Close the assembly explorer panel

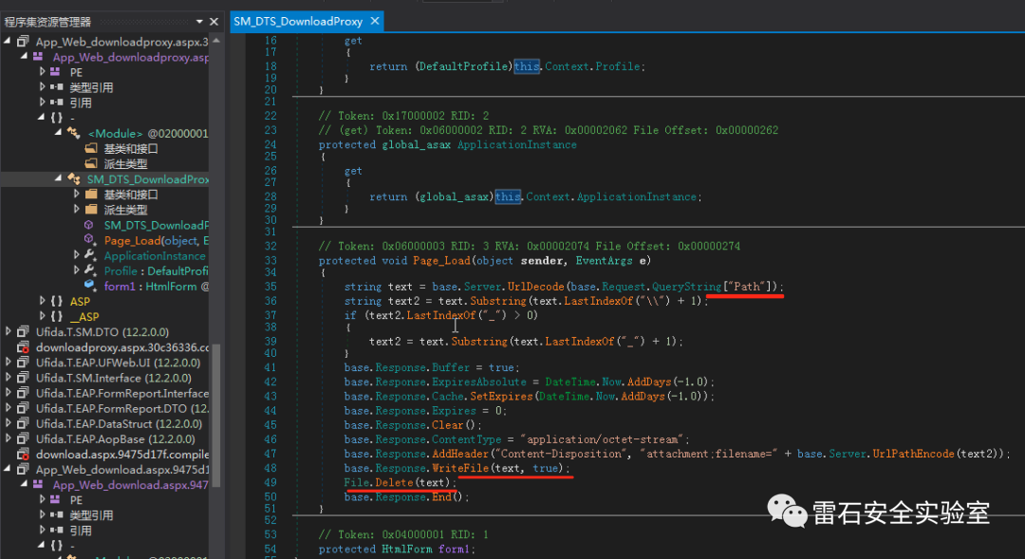(x=214, y=22)
